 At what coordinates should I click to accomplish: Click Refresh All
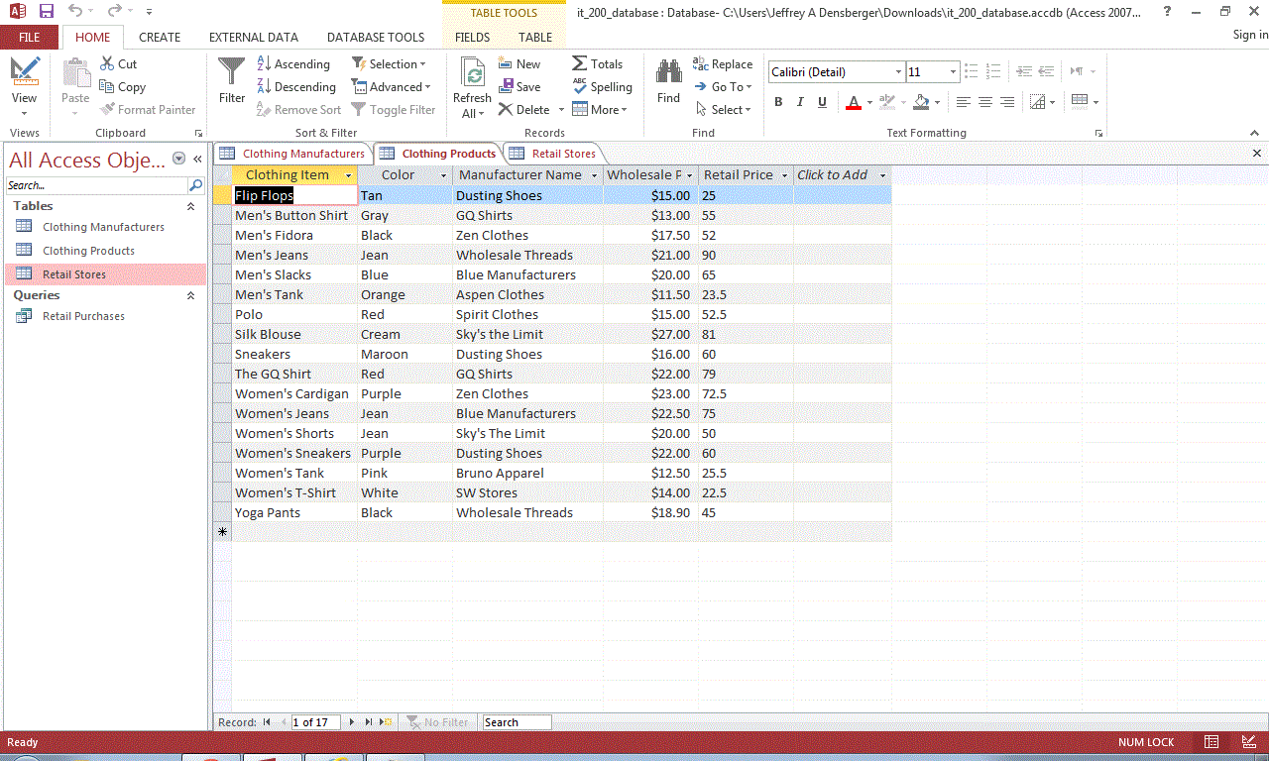point(472,85)
